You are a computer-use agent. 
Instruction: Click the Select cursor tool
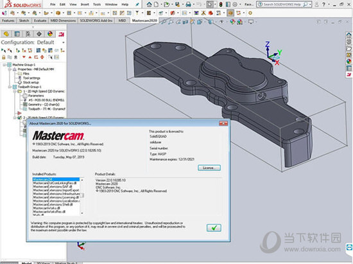click(210, 4)
